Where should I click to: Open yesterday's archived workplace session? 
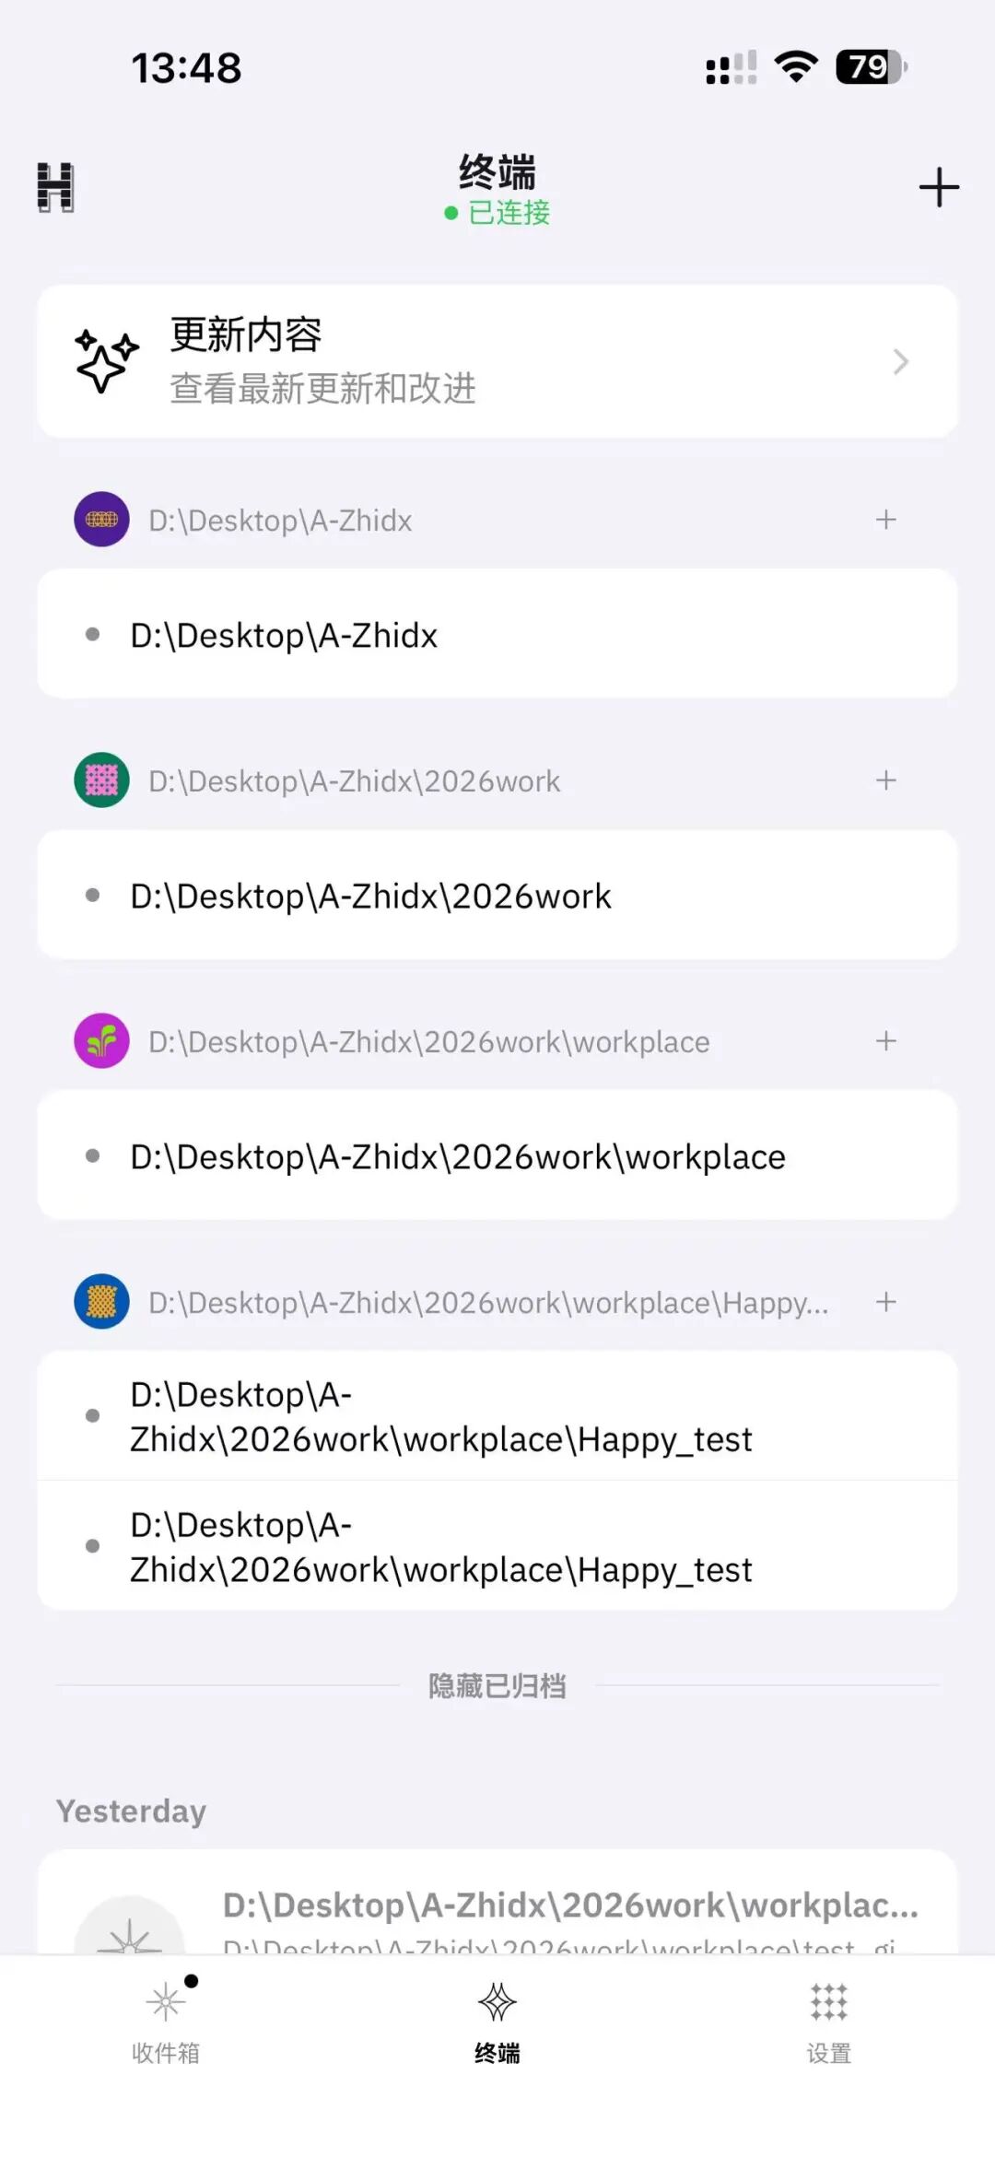pos(497,1904)
